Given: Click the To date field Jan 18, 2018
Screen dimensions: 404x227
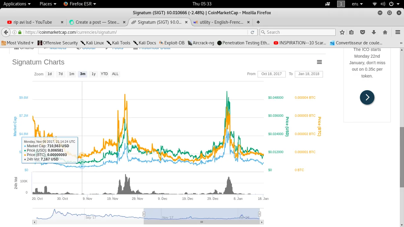Looking at the screenshot, I should pyautogui.click(x=309, y=74).
